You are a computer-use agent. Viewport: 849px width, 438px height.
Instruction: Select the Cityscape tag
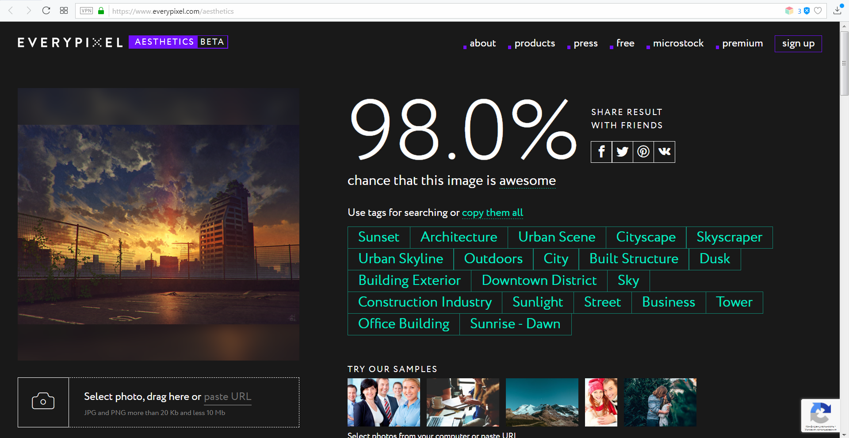pos(646,238)
